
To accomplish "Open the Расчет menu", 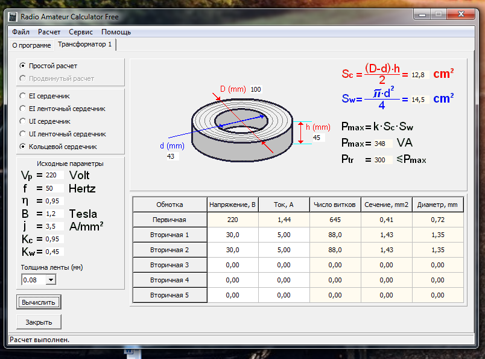I will coord(49,32).
